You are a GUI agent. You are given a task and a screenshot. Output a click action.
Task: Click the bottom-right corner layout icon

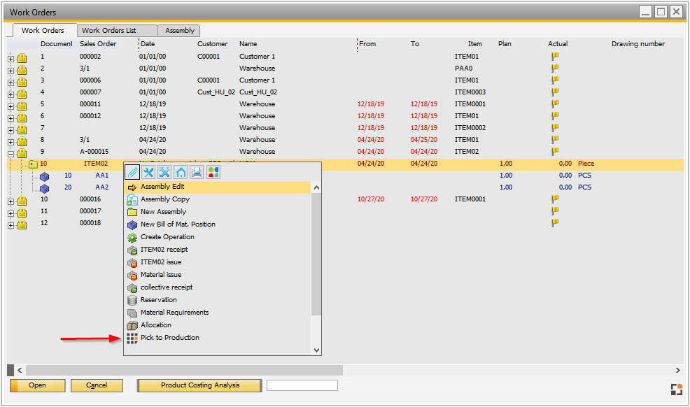tap(675, 390)
